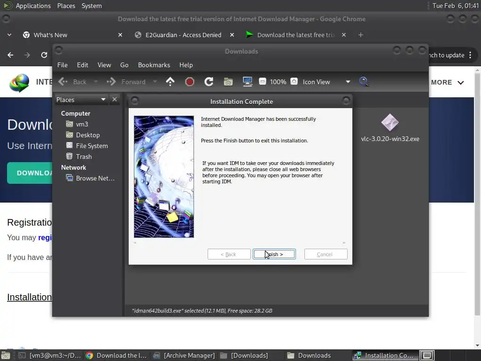Viewport: 481px width, 361px height.
Task: Click the blue registration link on webpage
Action: coord(45,237)
